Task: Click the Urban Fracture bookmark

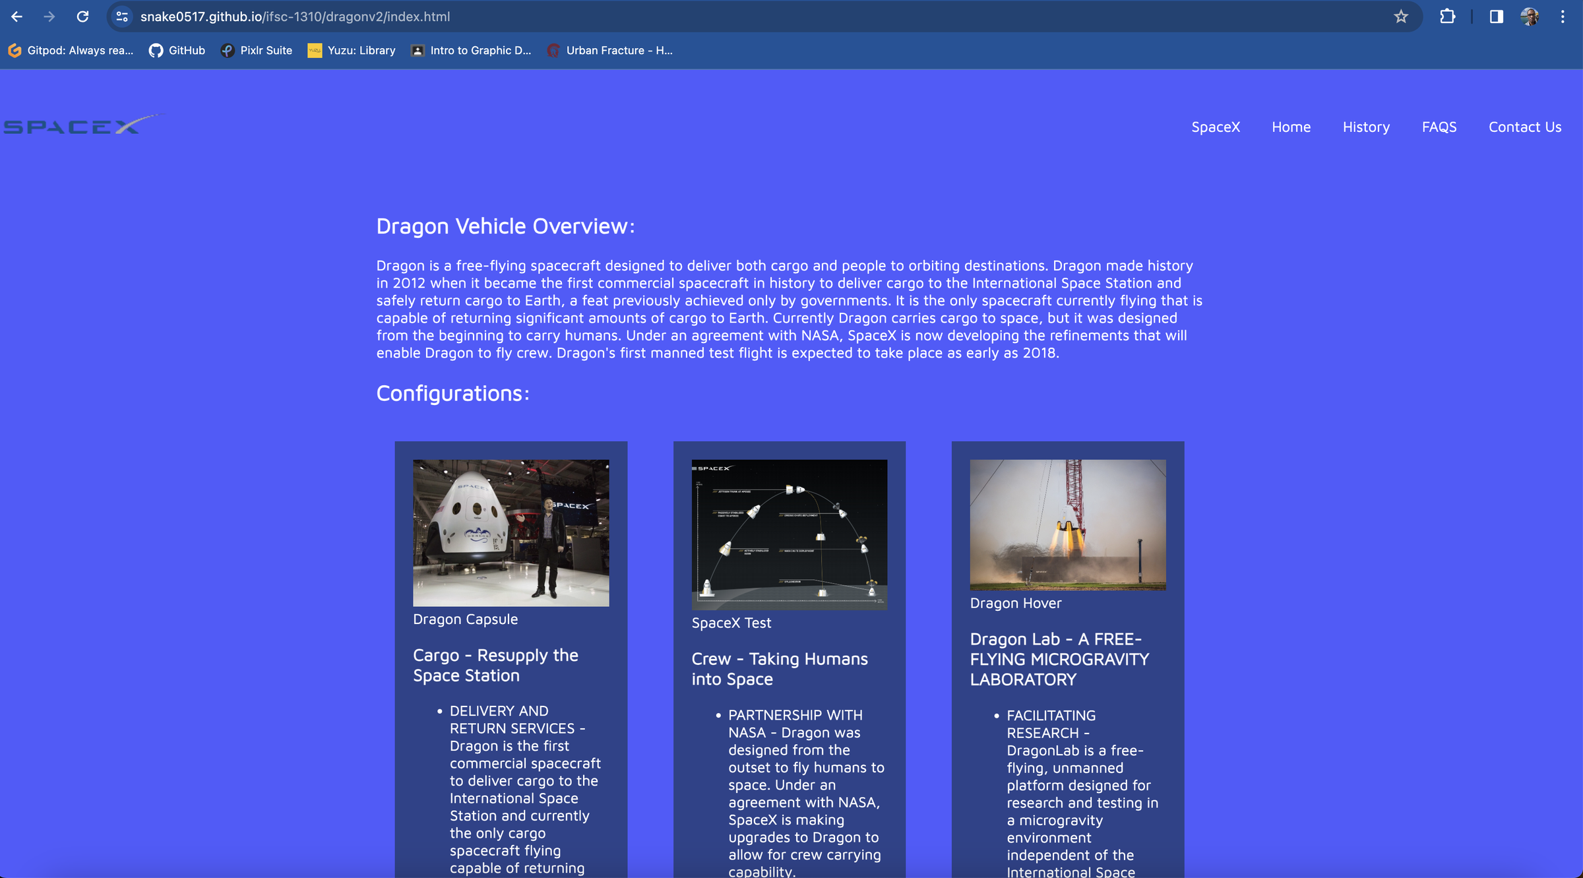Action: coord(610,50)
